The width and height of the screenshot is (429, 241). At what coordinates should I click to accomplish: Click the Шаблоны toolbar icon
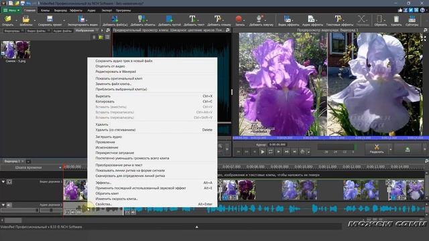[x=25, y=19]
